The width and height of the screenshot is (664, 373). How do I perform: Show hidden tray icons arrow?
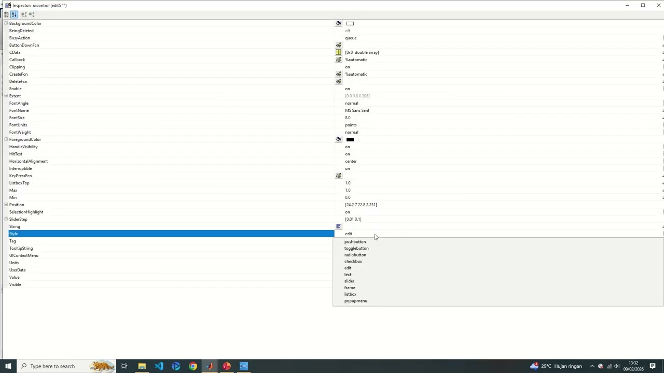pyautogui.click(x=592, y=366)
